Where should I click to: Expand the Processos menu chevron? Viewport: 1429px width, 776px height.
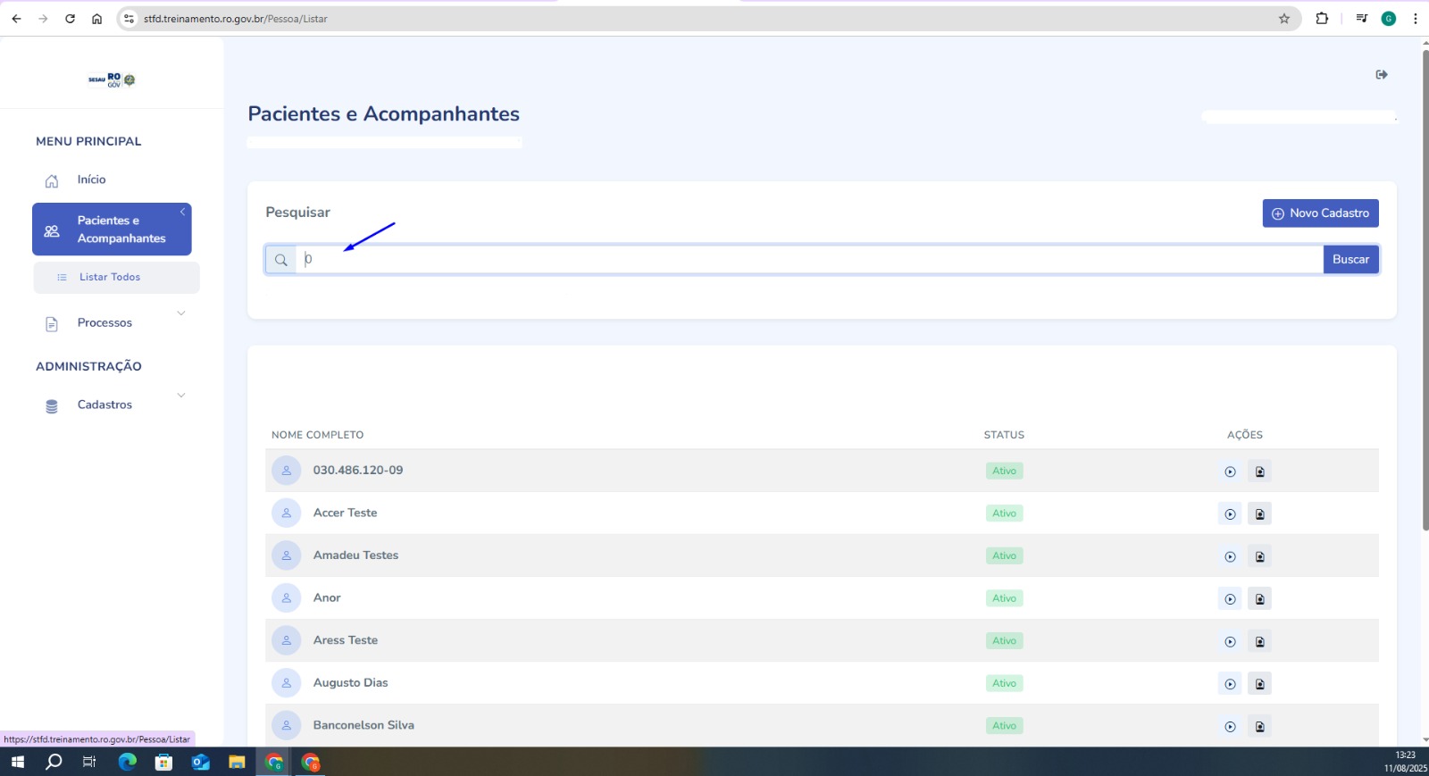click(181, 313)
